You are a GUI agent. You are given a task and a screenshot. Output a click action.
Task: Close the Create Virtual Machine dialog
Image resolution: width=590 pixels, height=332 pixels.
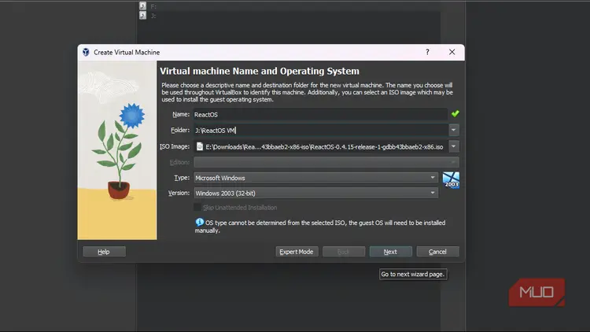[x=452, y=52]
